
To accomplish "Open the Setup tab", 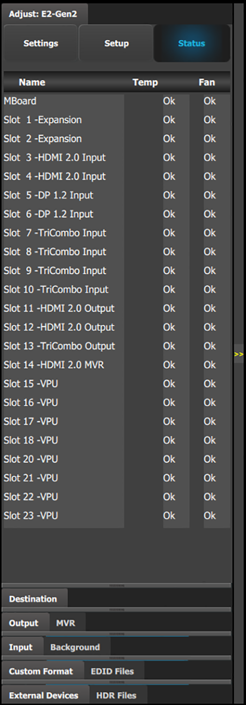I will tap(116, 43).
